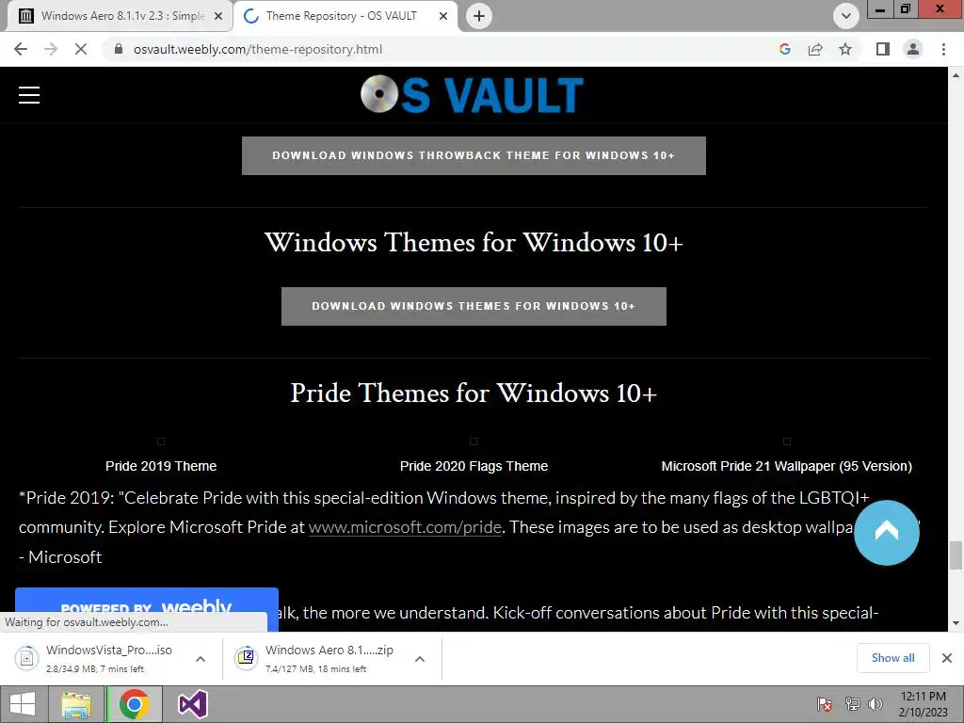Viewport: 964px width, 723px height.
Task: Open the volume control in tray
Action: tap(876, 704)
